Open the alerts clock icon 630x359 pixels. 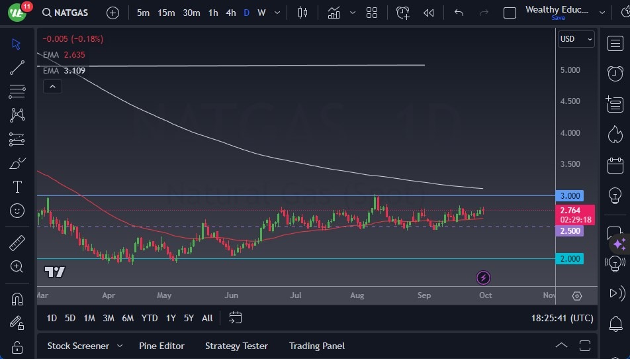pyautogui.click(x=615, y=73)
